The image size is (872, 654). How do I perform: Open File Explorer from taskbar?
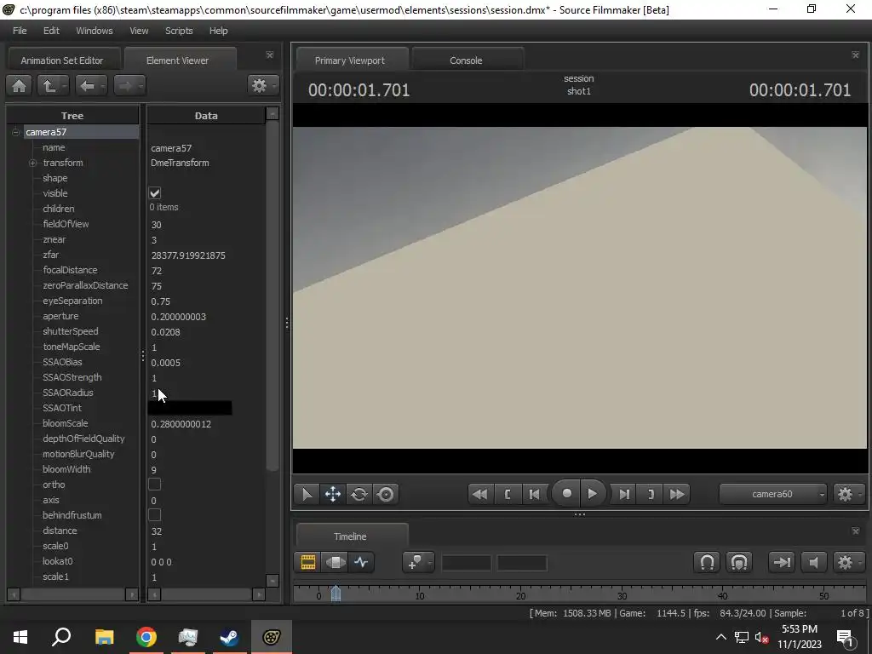(104, 637)
